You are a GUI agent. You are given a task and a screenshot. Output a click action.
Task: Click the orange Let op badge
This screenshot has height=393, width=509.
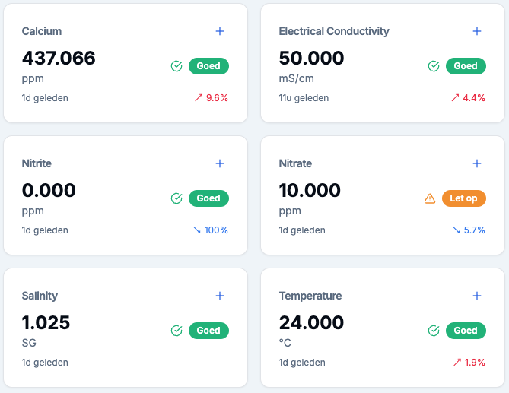point(463,198)
